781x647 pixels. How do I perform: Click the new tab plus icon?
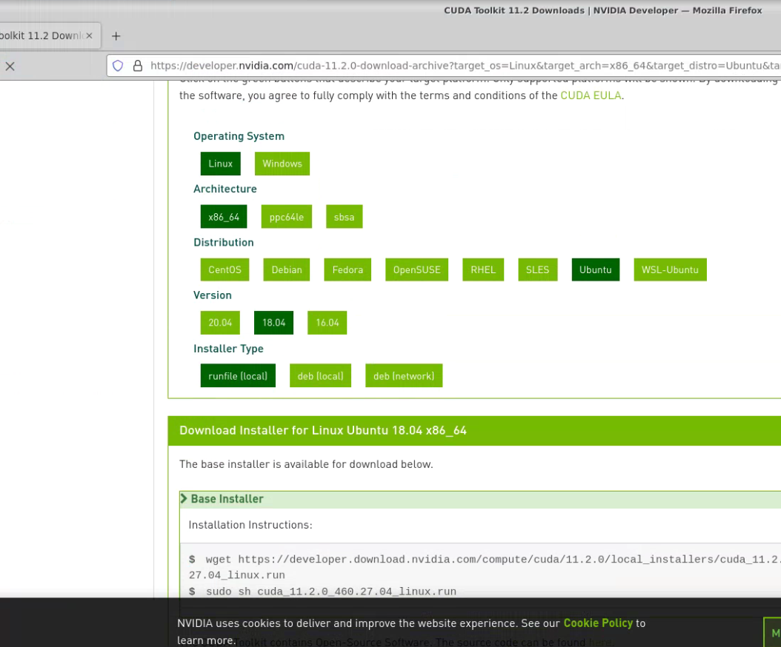pos(116,36)
